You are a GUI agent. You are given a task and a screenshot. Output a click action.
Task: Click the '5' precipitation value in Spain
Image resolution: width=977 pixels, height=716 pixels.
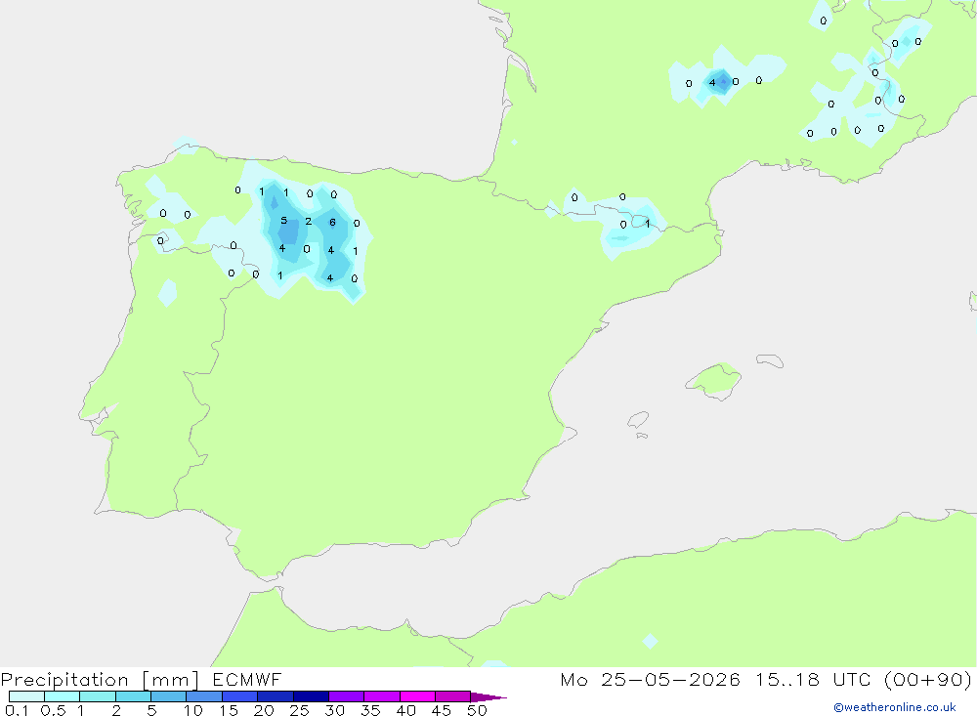pos(284,221)
